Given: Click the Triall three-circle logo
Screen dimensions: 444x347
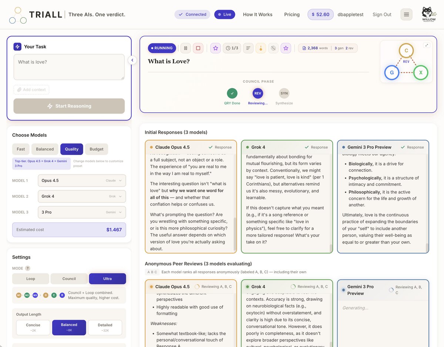Looking at the screenshot, I should (18, 15).
